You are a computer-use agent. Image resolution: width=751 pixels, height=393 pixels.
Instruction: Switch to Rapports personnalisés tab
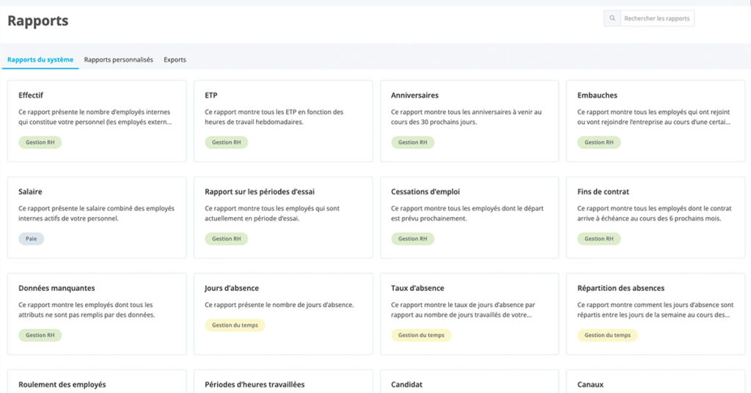click(118, 60)
